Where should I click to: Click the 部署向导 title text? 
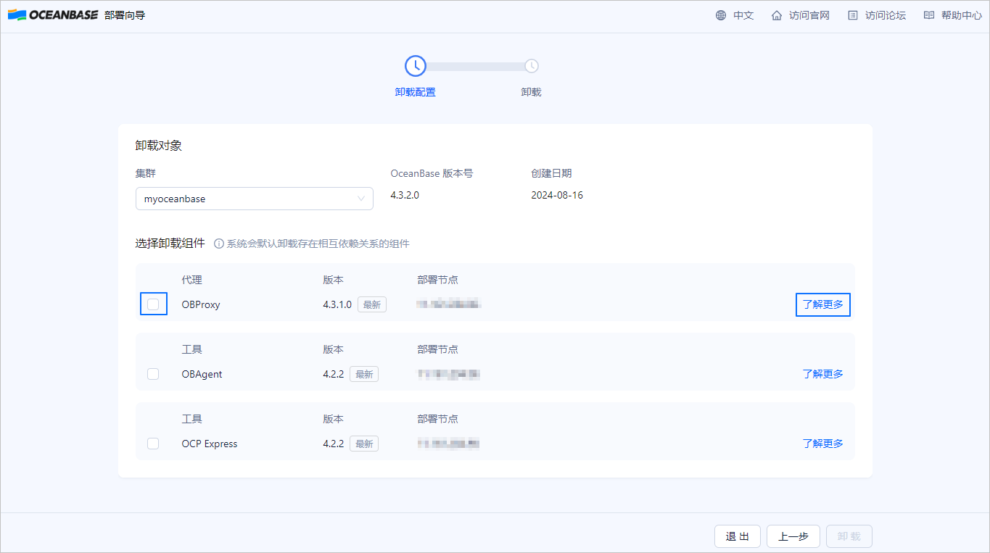pos(125,14)
